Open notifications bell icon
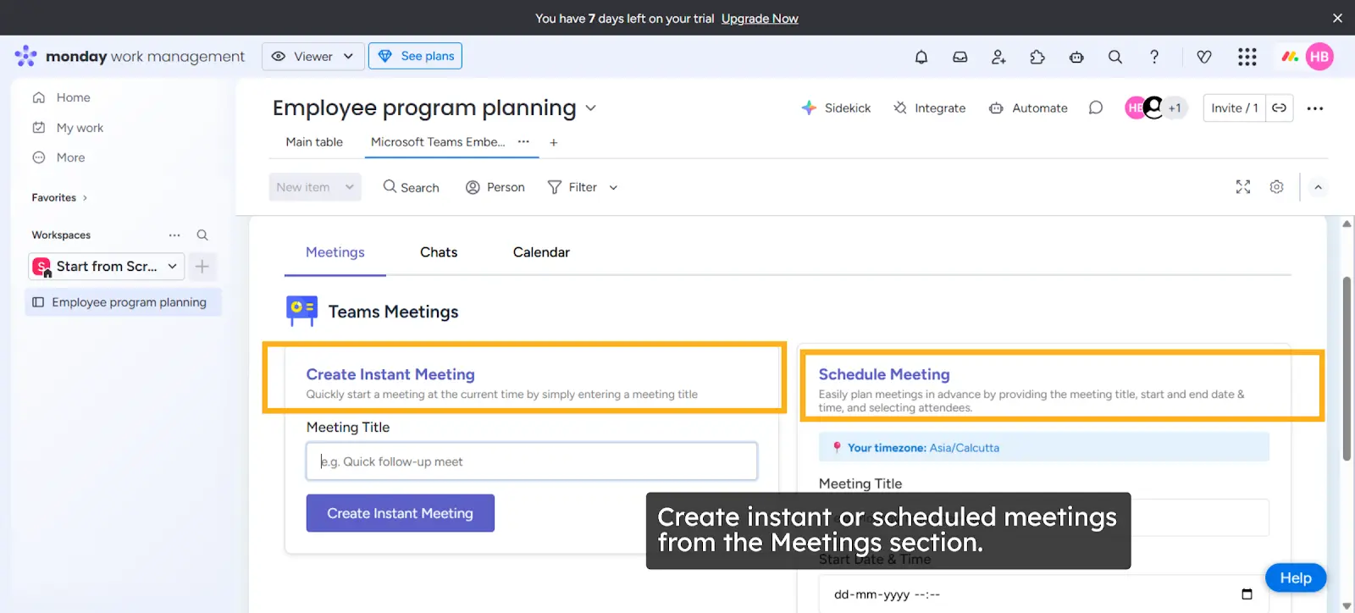 point(921,56)
